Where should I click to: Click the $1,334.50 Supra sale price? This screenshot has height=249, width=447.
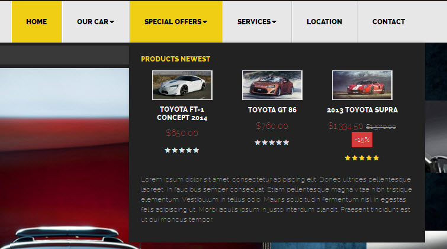(346, 126)
